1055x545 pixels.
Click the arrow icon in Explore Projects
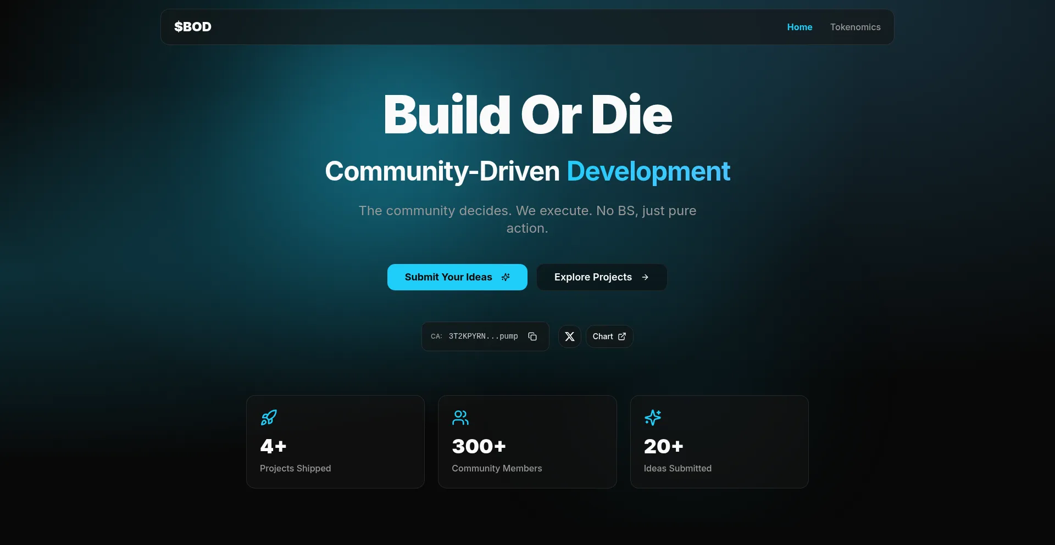click(646, 277)
